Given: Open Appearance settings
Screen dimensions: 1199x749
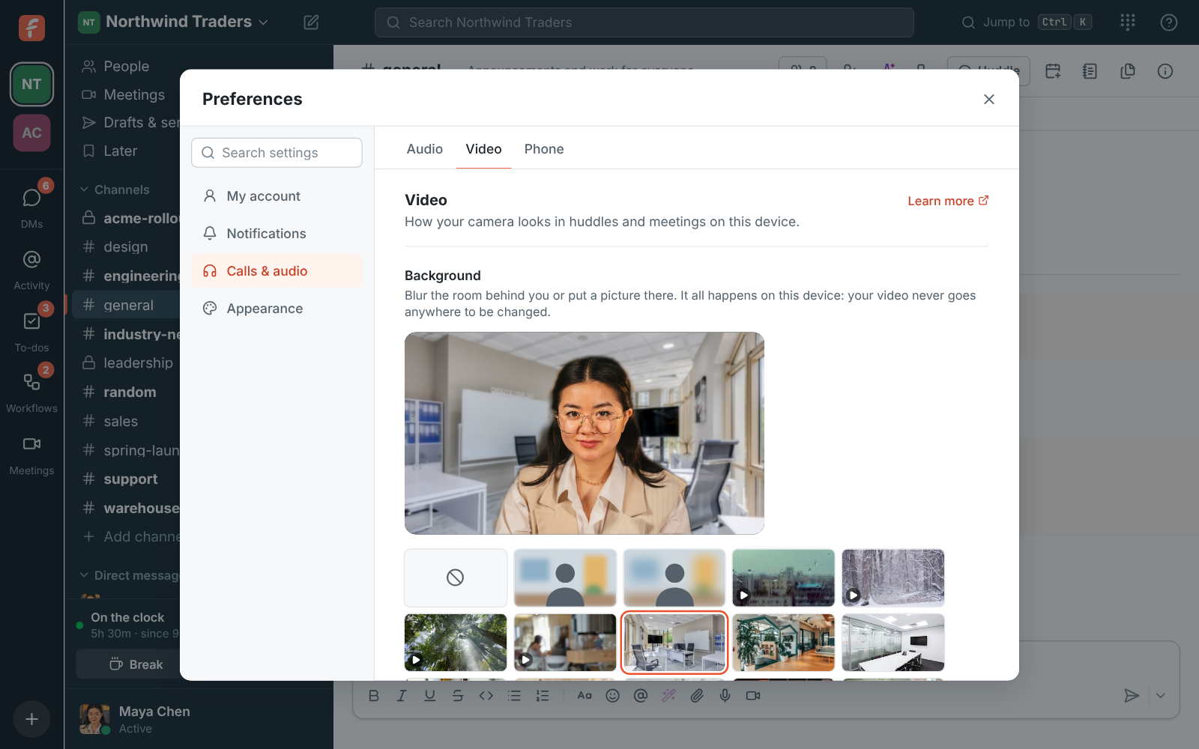Looking at the screenshot, I should [277, 309].
